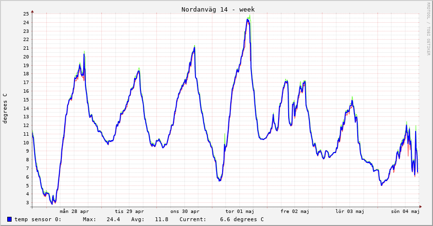This screenshot has height=226, width=433.
Task: Click the "temp sensor 0:" legend label
Action: click(x=38, y=219)
